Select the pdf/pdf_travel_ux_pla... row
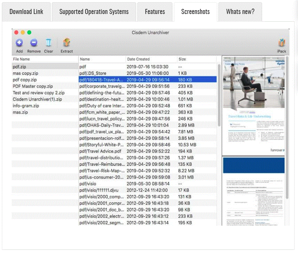The width and height of the screenshot is (298, 253). point(148,132)
